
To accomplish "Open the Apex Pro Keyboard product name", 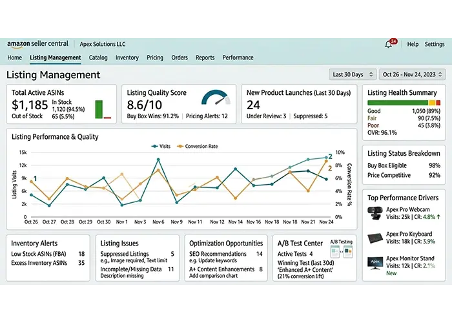I will [409, 234].
